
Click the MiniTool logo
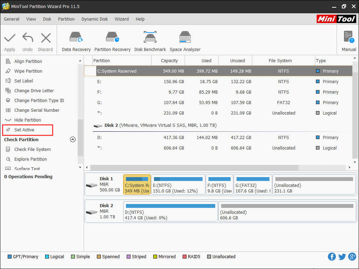336,19
